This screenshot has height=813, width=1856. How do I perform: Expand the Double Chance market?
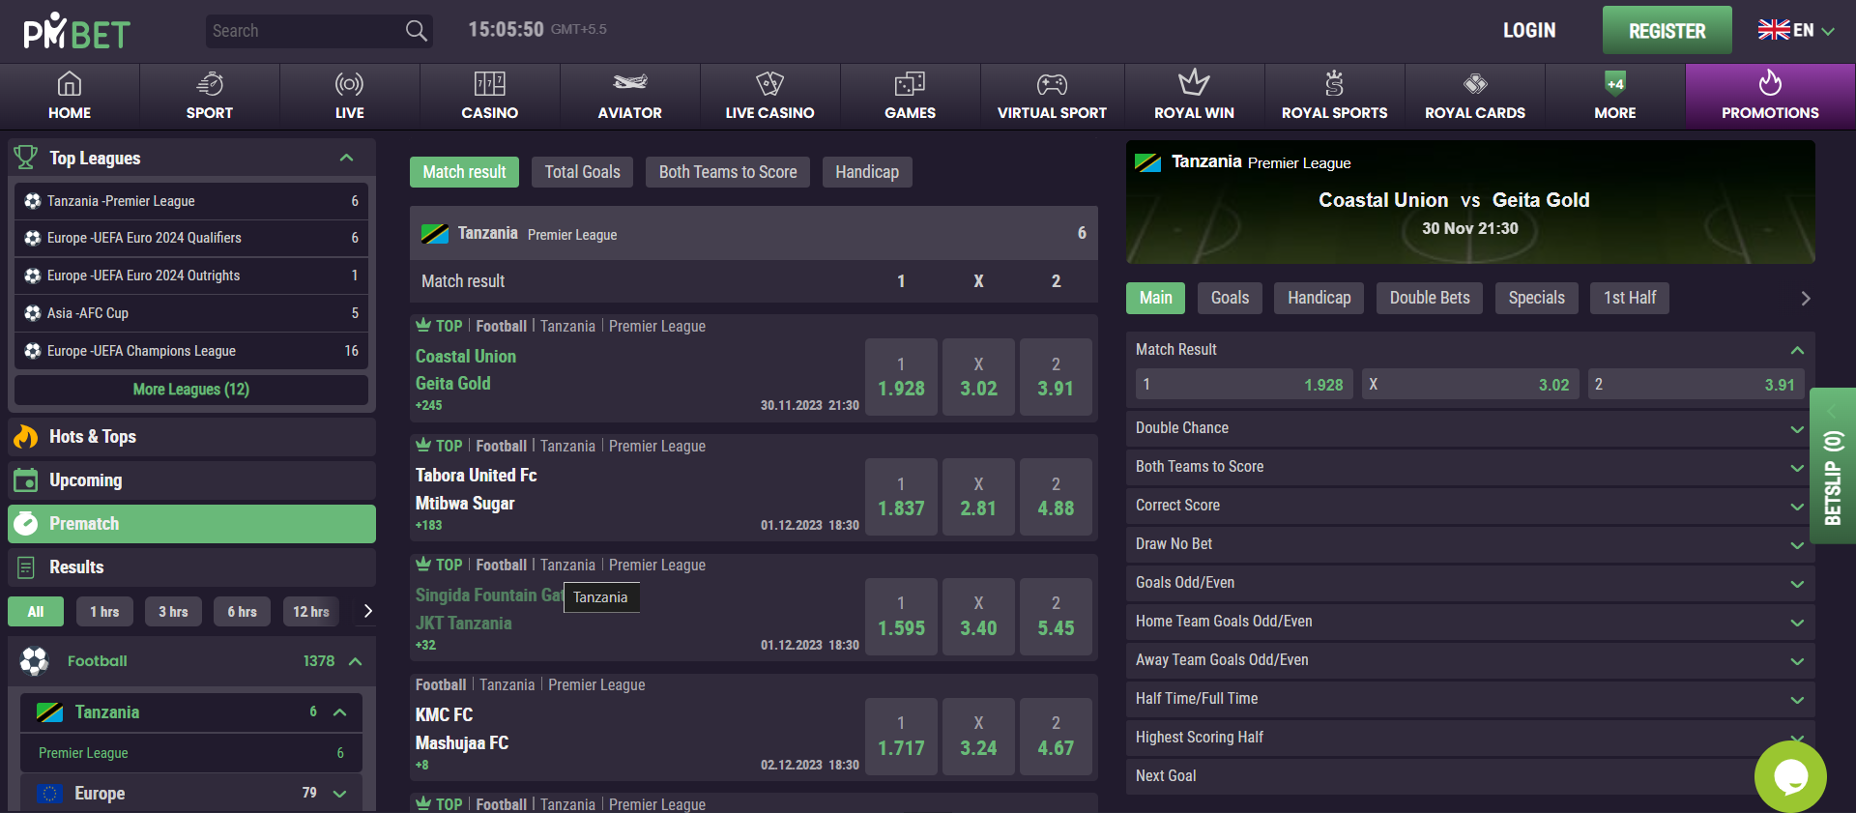click(x=1470, y=428)
